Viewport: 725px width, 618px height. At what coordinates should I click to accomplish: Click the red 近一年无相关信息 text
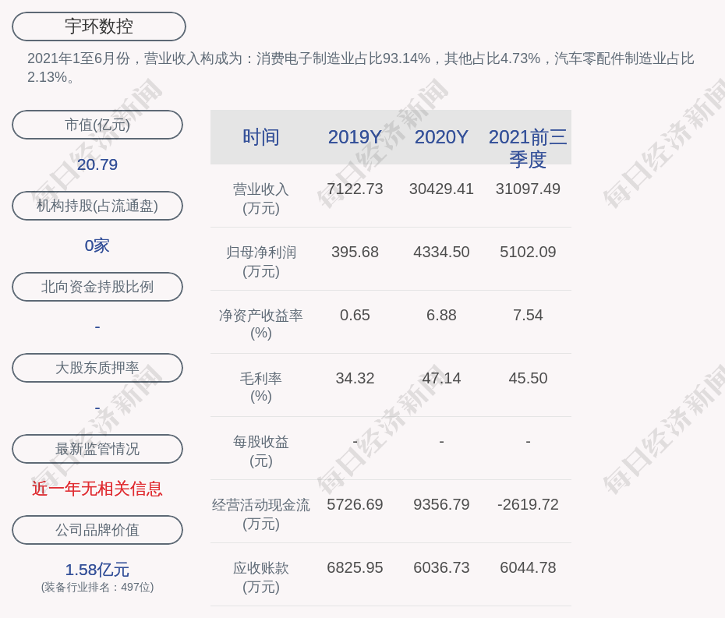pyautogui.click(x=97, y=489)
